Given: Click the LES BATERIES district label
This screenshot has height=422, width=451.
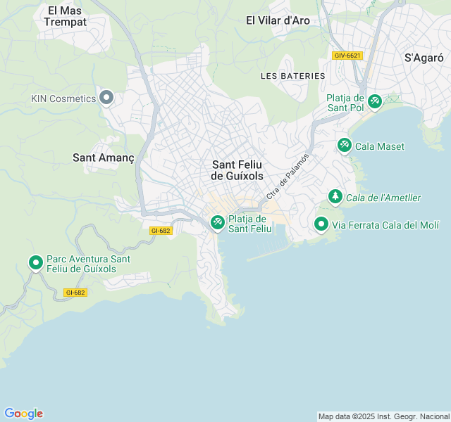Looking at the screenshot, I should [x=293, y=76].
